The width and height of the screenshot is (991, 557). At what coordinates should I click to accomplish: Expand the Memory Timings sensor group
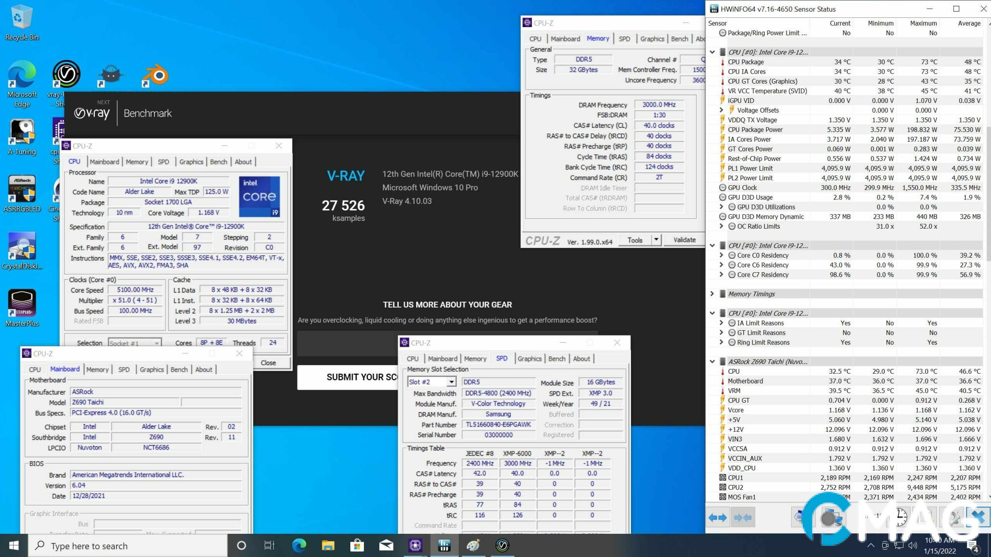[712, 294]
